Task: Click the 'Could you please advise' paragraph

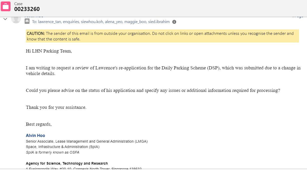Action: (153, 90)
